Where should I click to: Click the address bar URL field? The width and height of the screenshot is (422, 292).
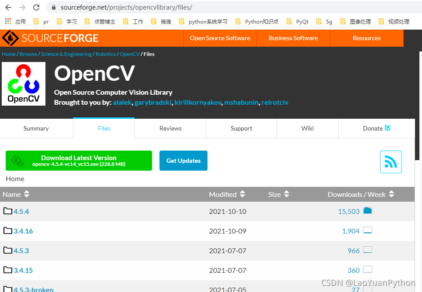234,7
